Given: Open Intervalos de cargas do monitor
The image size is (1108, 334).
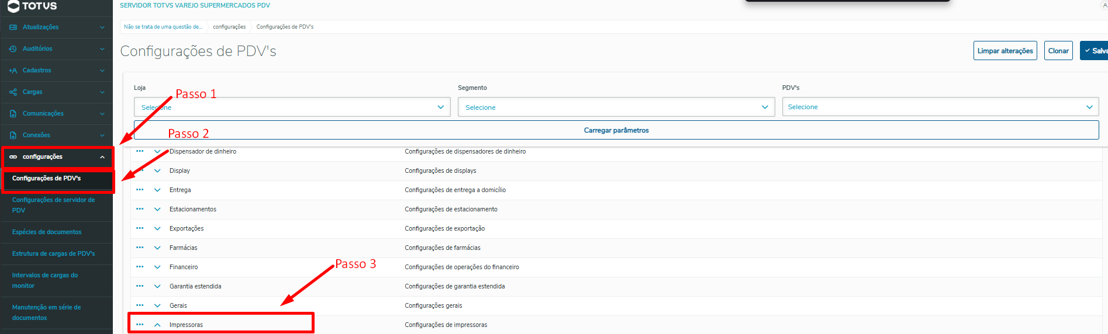Looking at the screenshot, I should 56,280.
